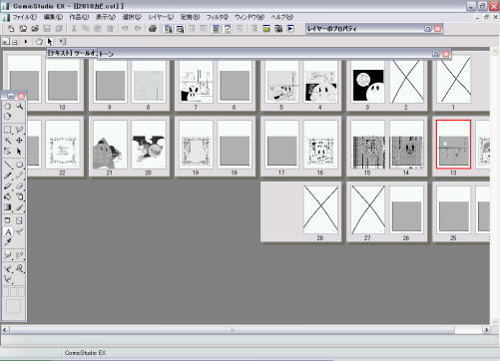Open the 定規 menu
This screenshot has width=500, height=361.
pos(190,17)
